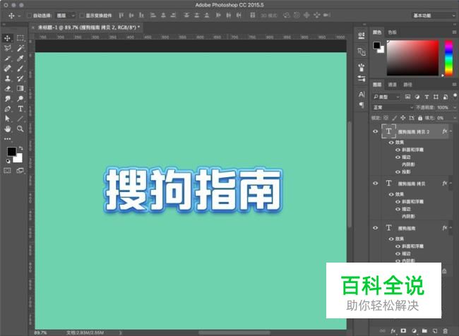Toggle 投影 effect visibility on 拷贝 2 layer
The width and height of the screenshot is (459, 336).
(398, 172)
